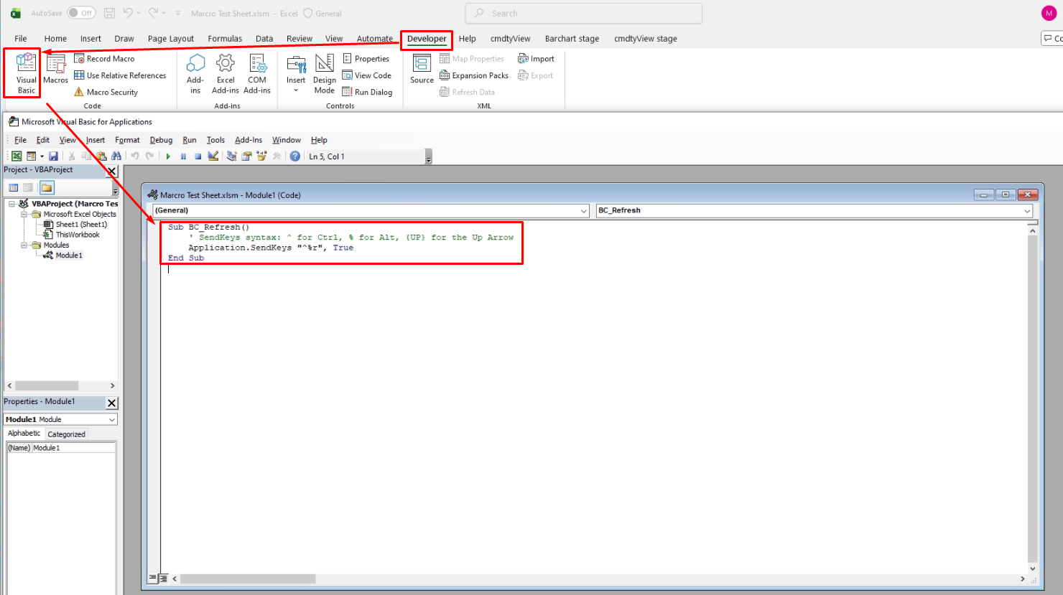Open the Debug menu in VBA editor
Screen dimensions: 1063x595
(161, 140)
